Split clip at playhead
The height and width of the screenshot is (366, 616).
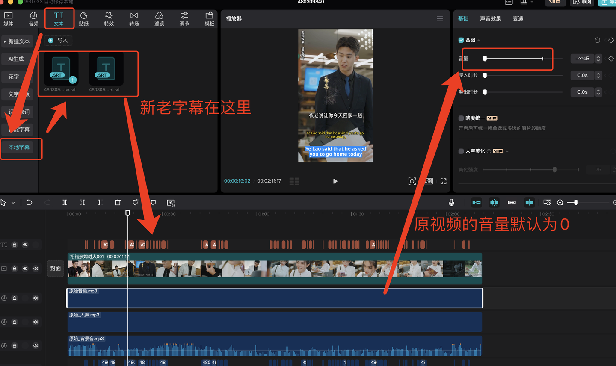pyautogui.click(x=65, y=202)
